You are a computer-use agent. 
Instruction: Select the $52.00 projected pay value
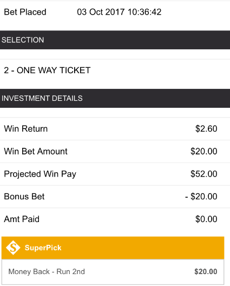click(x=204, y=174)
